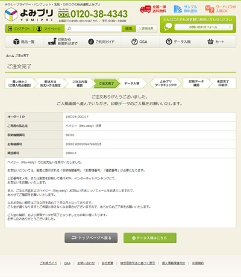Open the 商品一覧 product list menu

(24, 42)
